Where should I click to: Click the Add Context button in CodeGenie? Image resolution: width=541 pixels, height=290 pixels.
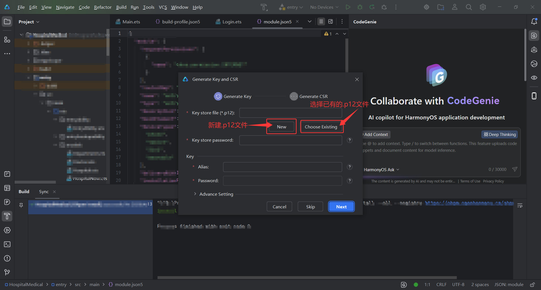[376, 135]
